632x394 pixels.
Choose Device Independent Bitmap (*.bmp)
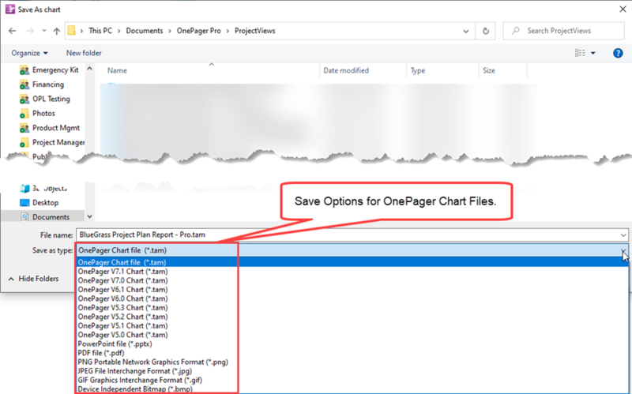(135, 389)
